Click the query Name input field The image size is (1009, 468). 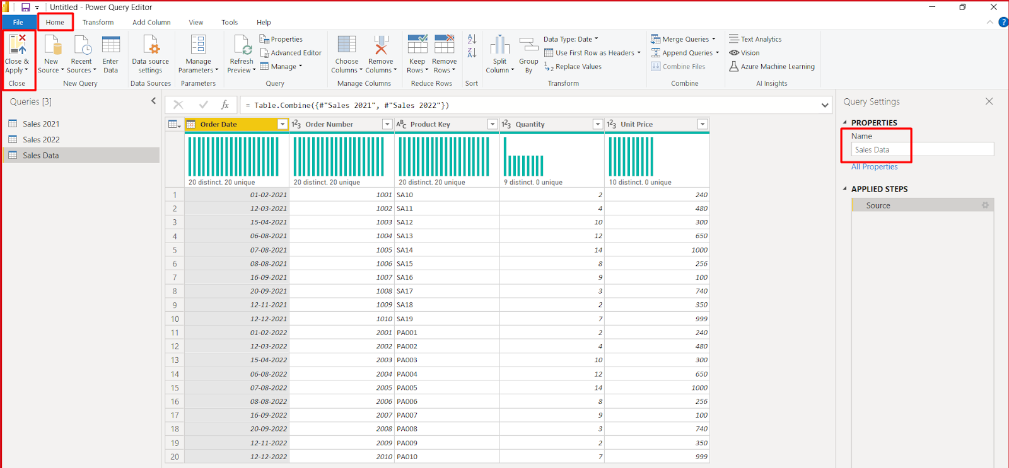pos(922,150)
